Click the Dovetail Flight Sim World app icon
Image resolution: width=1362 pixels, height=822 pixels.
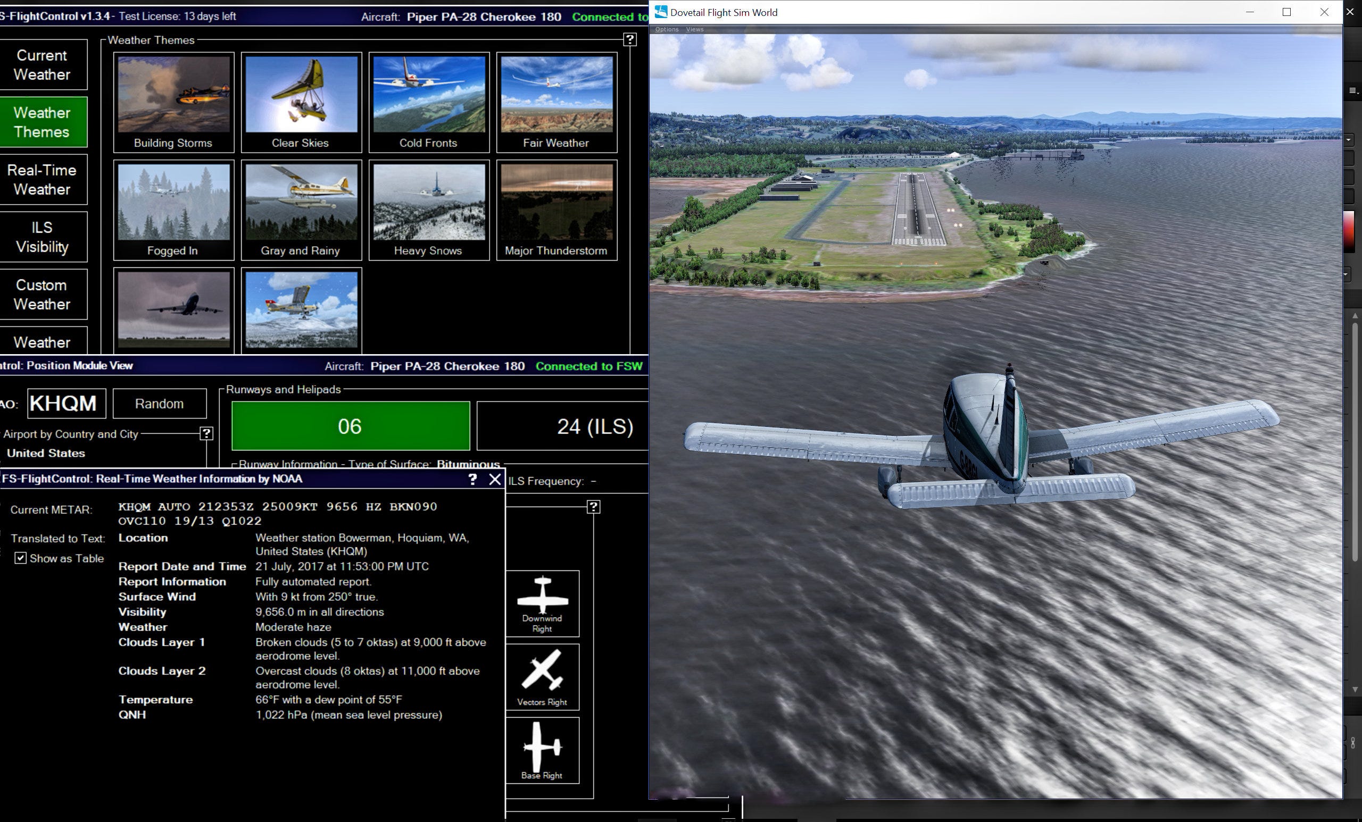pos(661,12)
